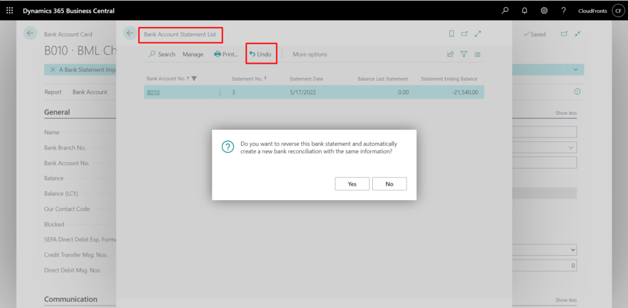Open dropdown right of Credit Transfer Msg. Nos.
The image size is (628, 308).
click(572, 250)
